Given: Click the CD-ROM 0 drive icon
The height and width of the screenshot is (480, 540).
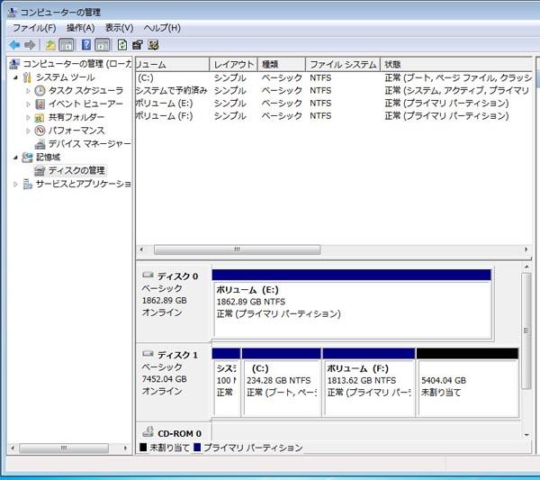Looking at the screenshot, I should (x=148, y=431).
